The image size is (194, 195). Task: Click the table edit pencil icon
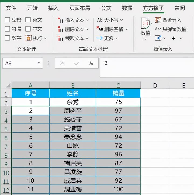(158, 38)
